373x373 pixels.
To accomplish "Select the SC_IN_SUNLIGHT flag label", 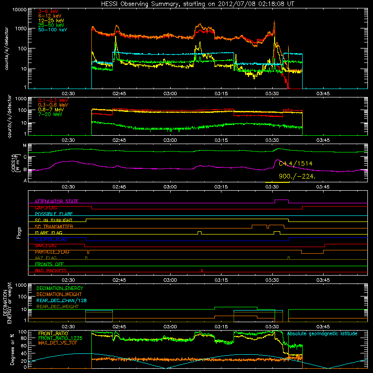I will (x=54, y=220).
